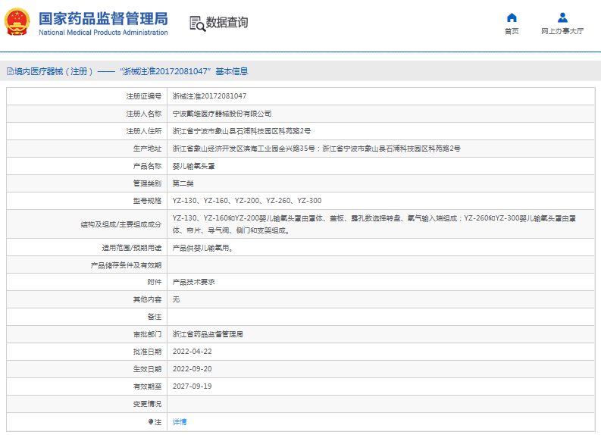
Task: Open the 详情 link in the 注 row
Action: click(180, 421)
